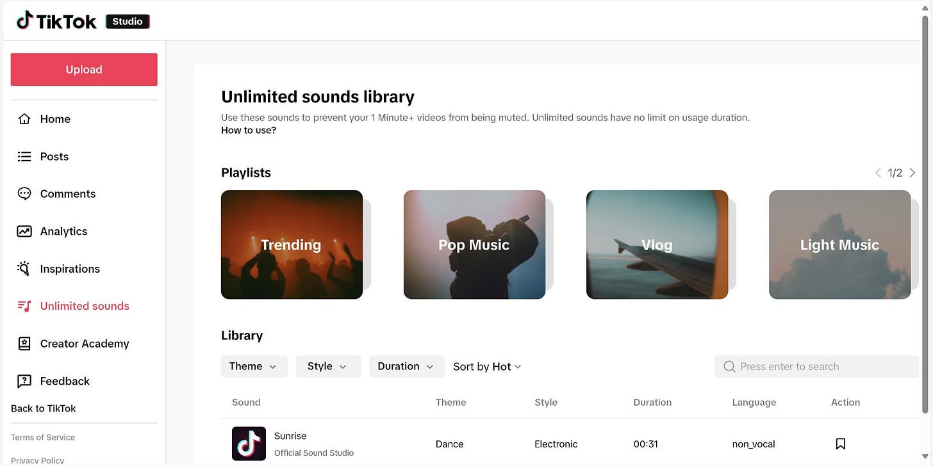Click the Duration column header
This screenshot has height=466, width=933.
click(x=652, y=402)
